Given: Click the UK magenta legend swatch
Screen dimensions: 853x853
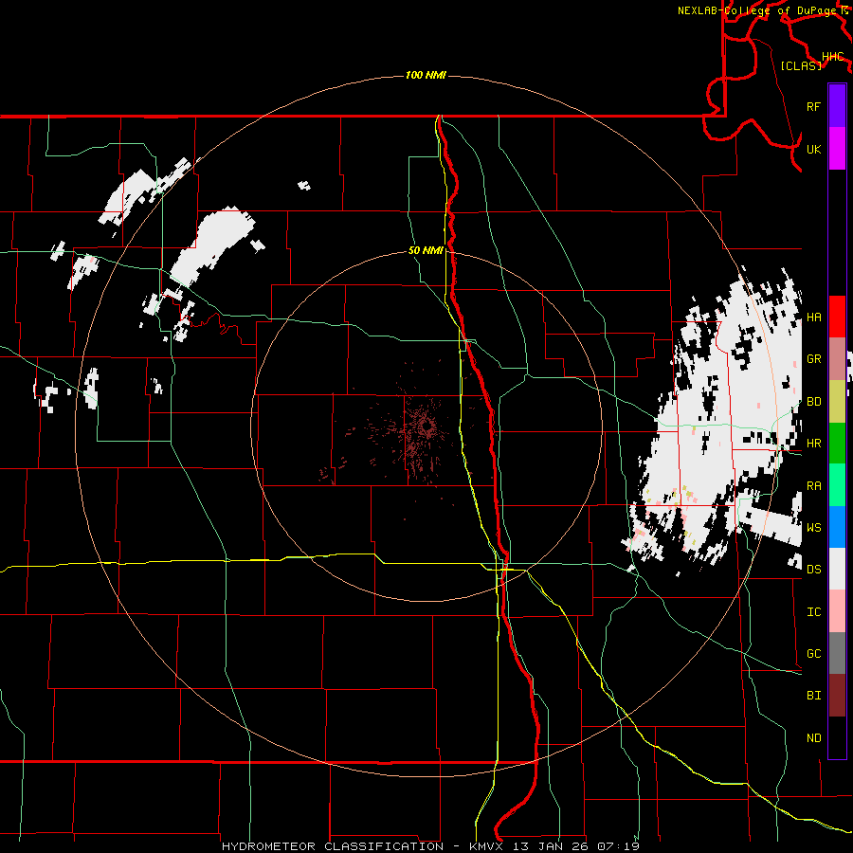Looking at the screenshot, I should coord(837,149).
